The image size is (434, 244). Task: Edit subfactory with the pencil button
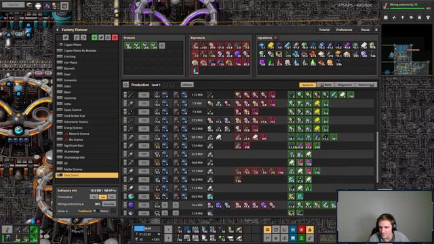click(x=101, y=37)
